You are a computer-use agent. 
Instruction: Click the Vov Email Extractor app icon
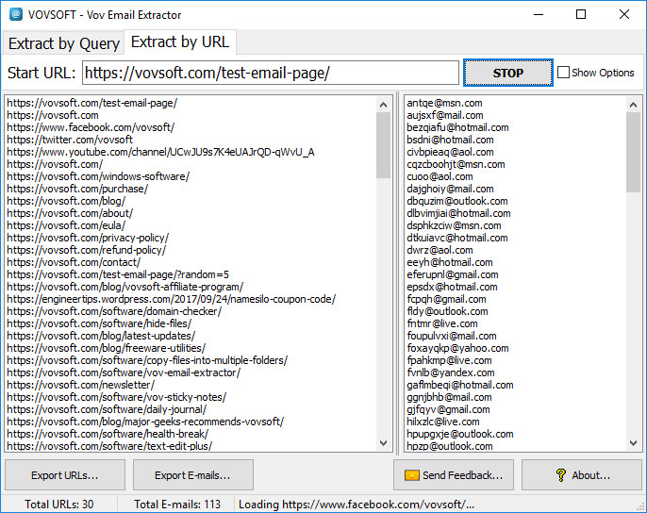click(x=16, y=14)
